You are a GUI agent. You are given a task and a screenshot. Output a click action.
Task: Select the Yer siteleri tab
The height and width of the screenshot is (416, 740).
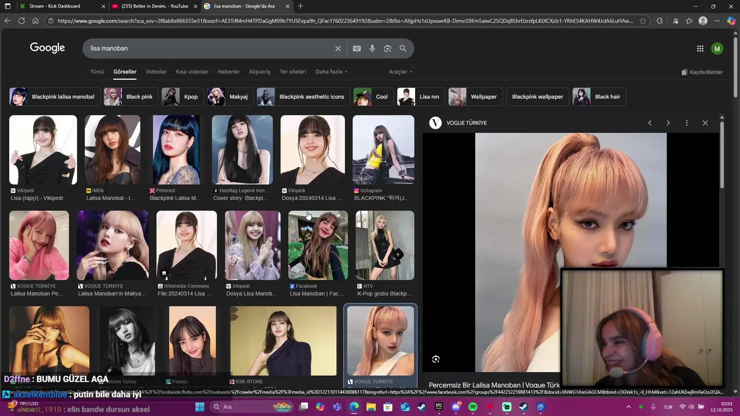coord(293,72)
